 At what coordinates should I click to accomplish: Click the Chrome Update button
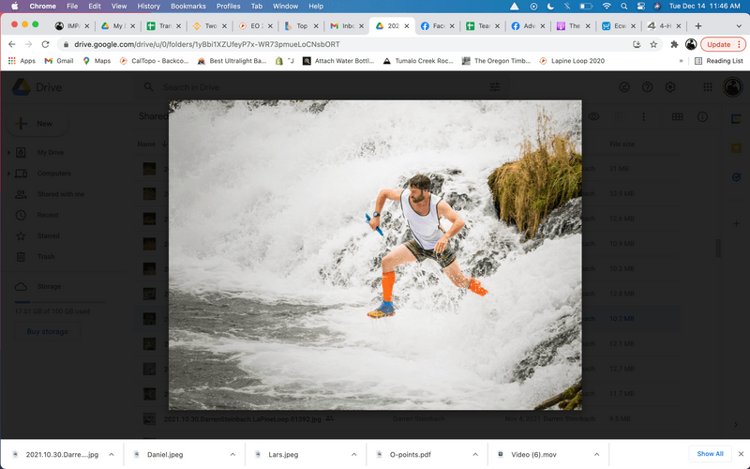722,44
